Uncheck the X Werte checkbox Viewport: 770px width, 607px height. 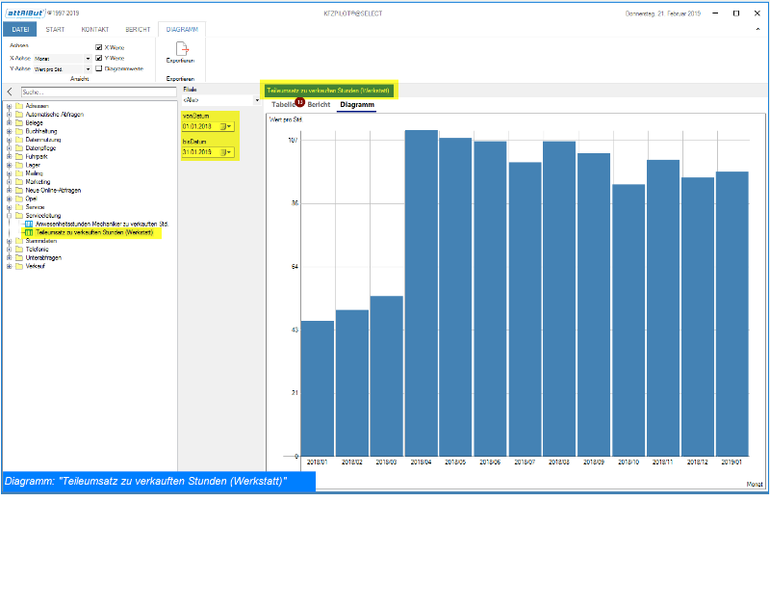[x=99, y=47]
